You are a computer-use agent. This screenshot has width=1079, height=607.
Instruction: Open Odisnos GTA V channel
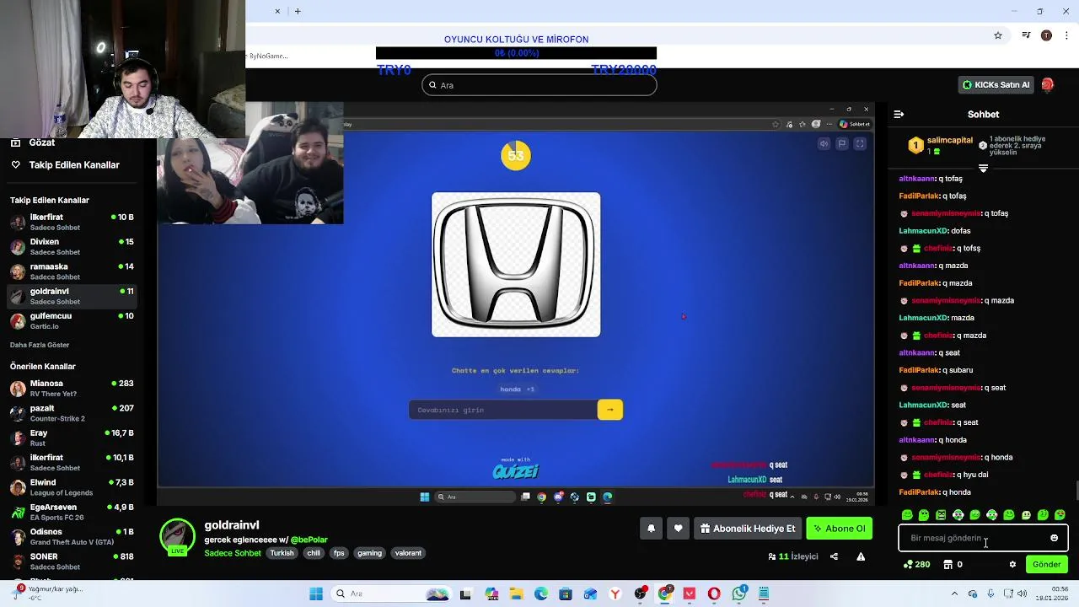[x=72, y=536]
